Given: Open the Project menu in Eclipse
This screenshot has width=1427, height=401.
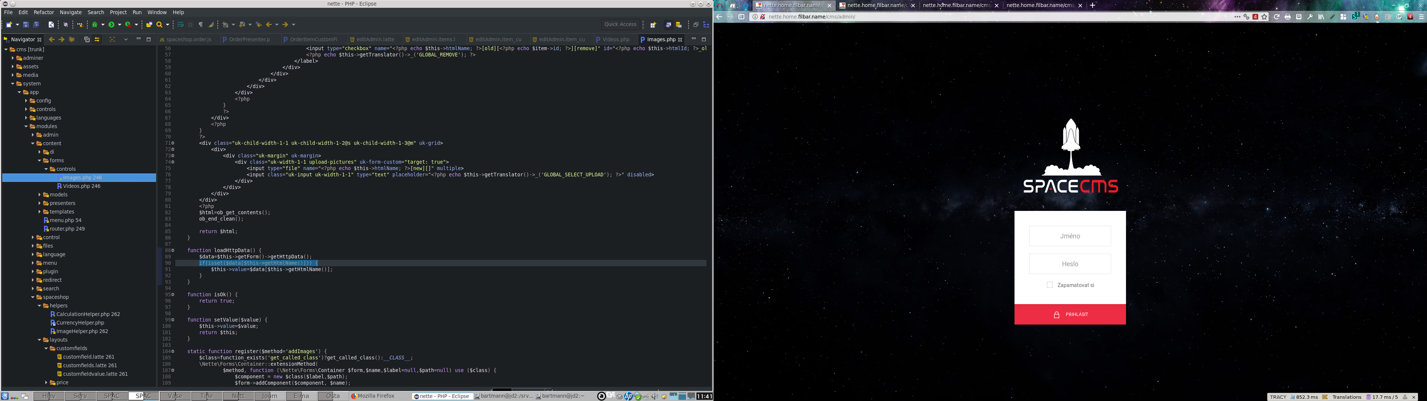Looking at the screenshot, I should tap(118, 12).
